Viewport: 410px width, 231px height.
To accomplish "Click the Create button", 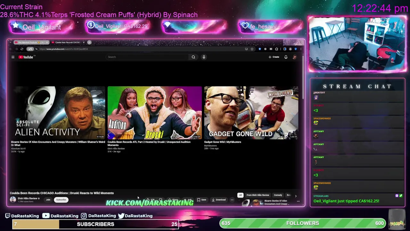I will (x=274, y=57).
